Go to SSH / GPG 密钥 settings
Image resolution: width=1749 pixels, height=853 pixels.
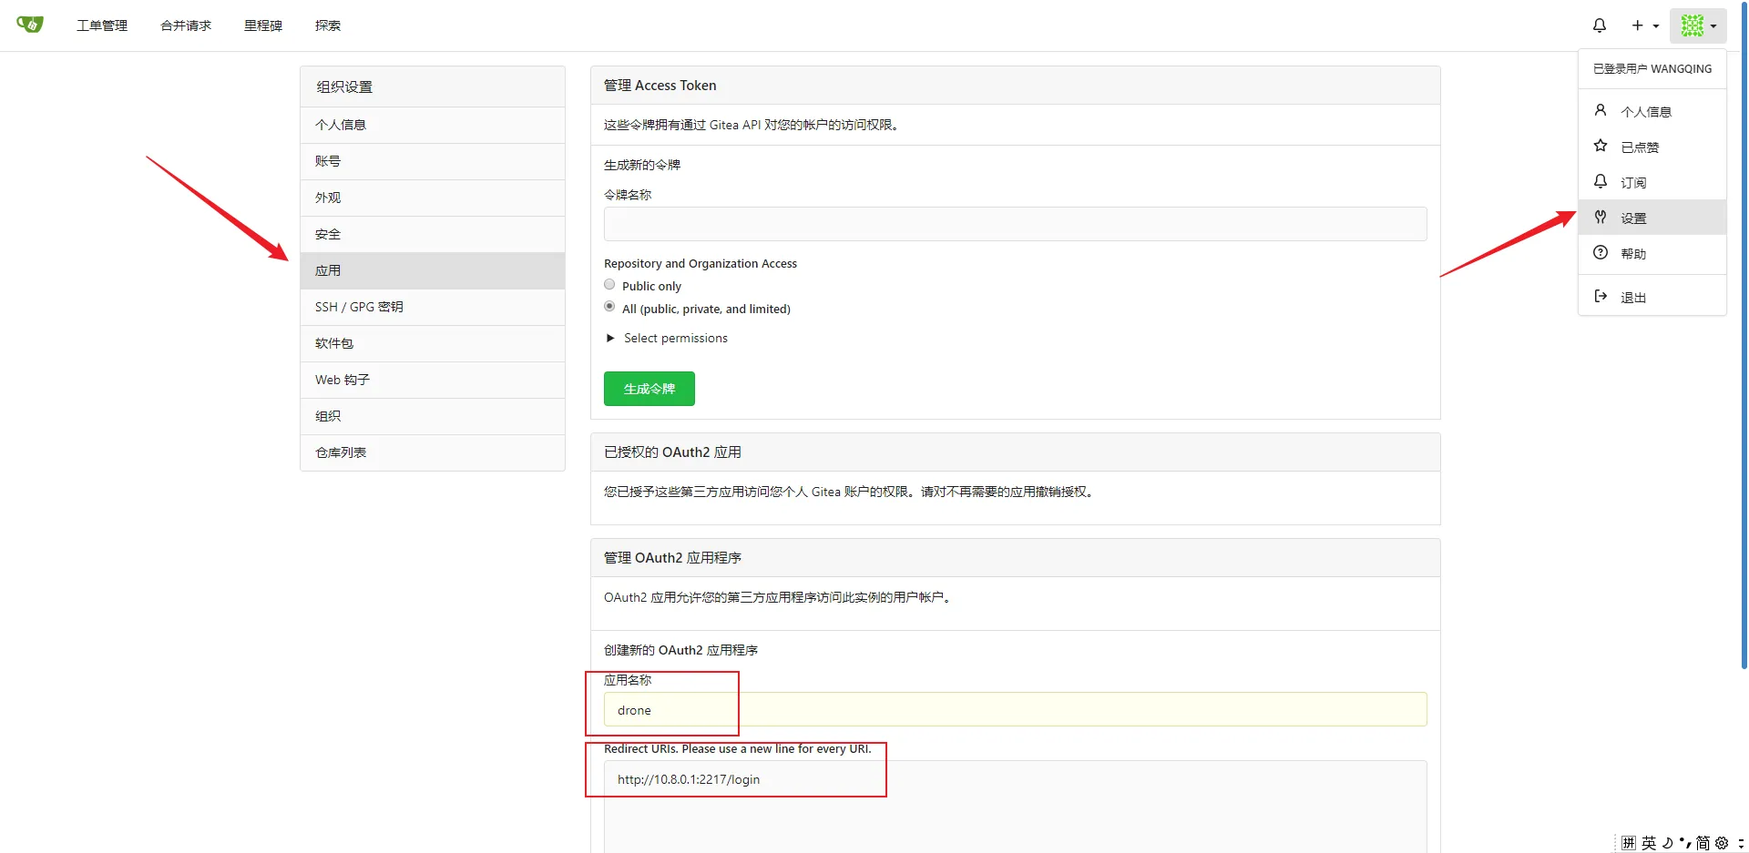point(359,307)
